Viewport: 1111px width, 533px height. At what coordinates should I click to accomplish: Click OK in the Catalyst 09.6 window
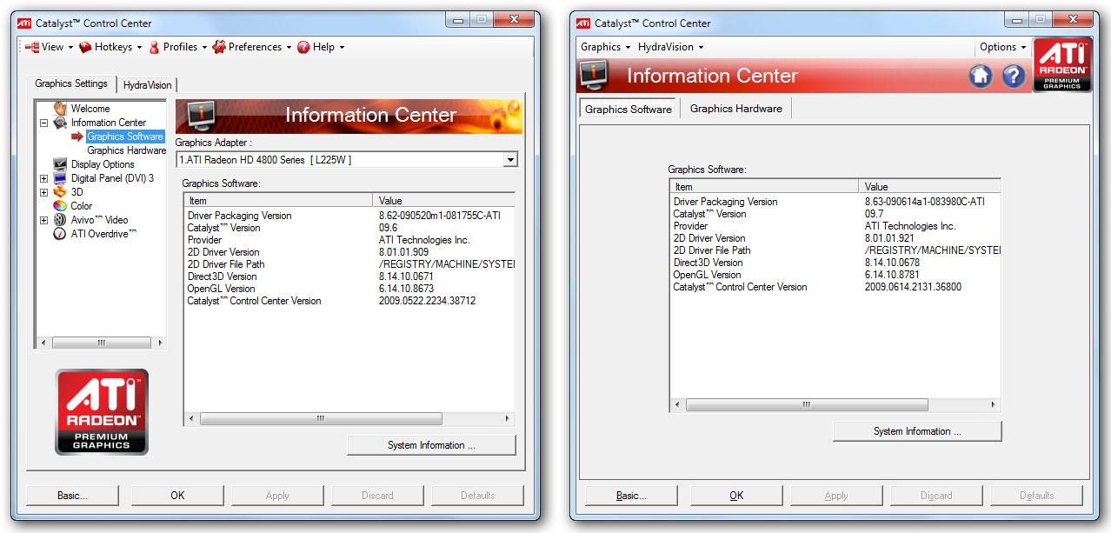pyautogui.click(x=177, y=496)
